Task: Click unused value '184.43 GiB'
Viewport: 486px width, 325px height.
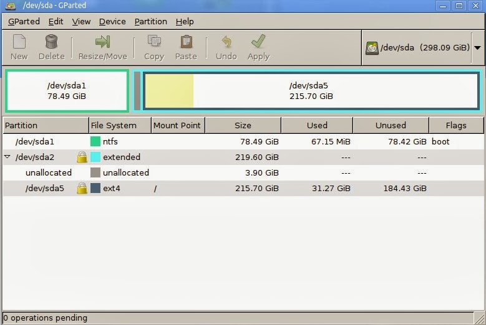Action: [x=405, y=188]
